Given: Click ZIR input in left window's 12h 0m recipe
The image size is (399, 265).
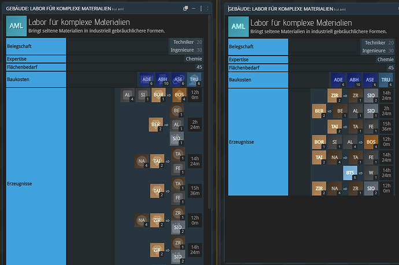Looking at the screenshot, I should point(157,221).
